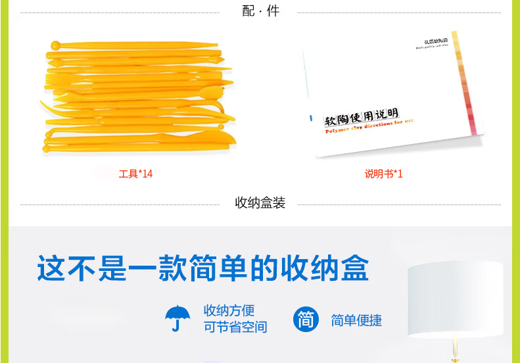Image resolution: width=520 pixels, height=363 pixels.
Task: Click the round blue 简 icon
Action: tap(306, 319)
